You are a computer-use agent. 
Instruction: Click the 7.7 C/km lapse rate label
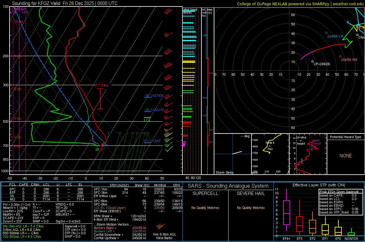coord(102,85)
